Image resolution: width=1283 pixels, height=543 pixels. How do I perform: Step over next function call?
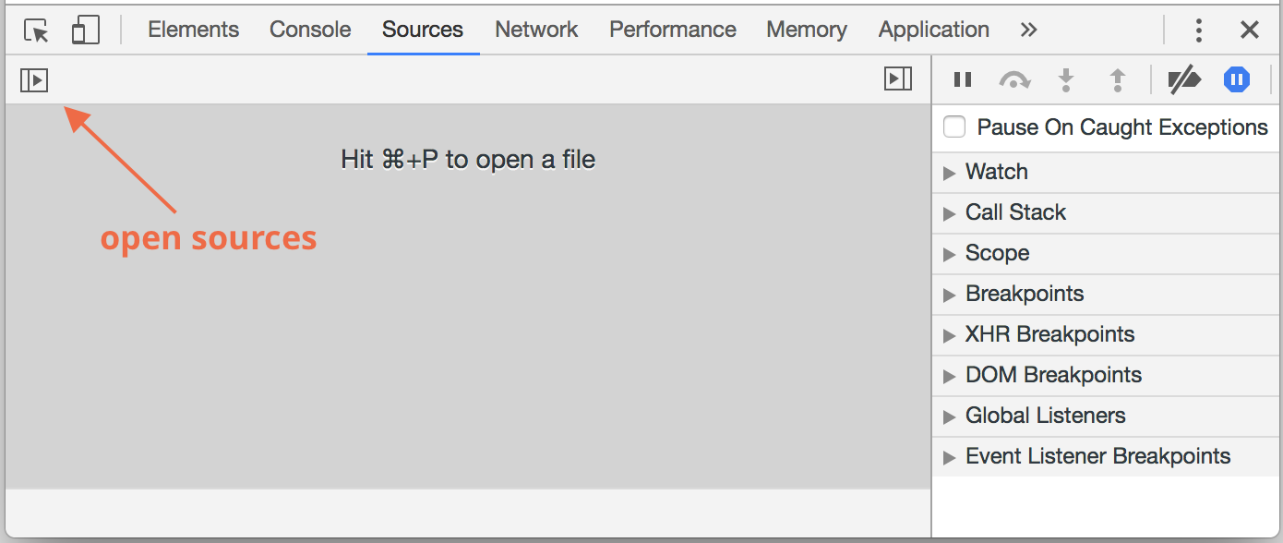1014,80
